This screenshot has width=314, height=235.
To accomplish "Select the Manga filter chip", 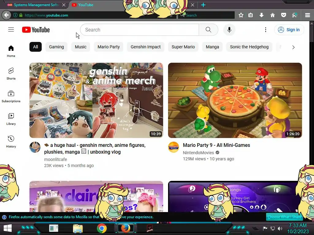I will pos(212,47).
